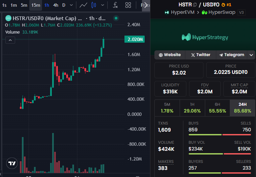Expand toolbar with right arrow button
The image size is (256, 177).
point(146,5)
